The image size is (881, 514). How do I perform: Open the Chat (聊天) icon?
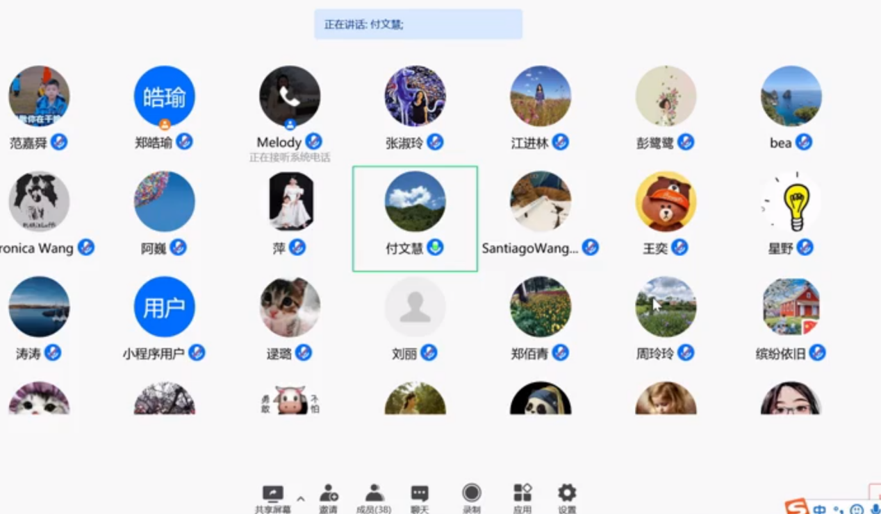(x=420, y=494)
